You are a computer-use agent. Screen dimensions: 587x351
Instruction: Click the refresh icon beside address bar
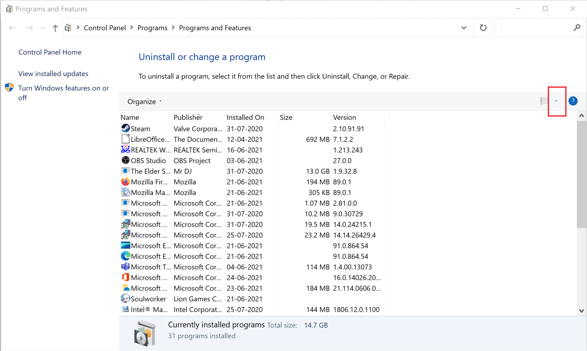coord(483,28)
